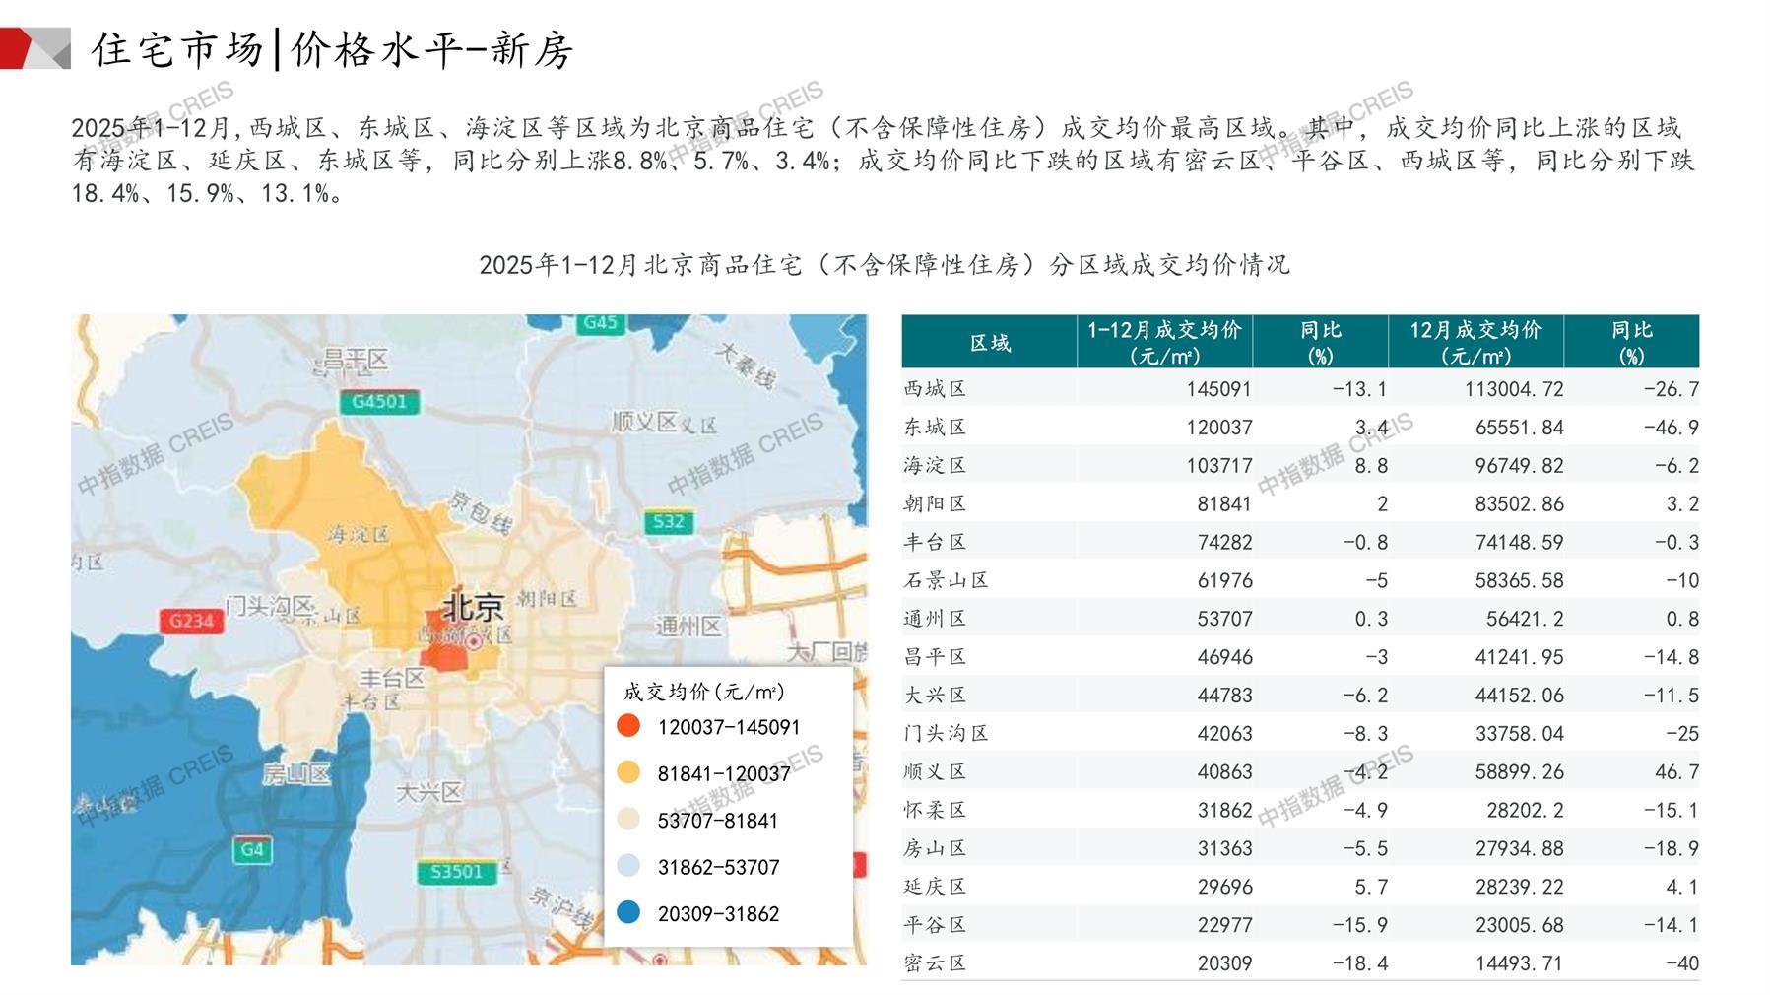The width and height of the screenshot is (1770, 995).
Task: Click the chart title above the table
Action: click(x=884, y=265)
